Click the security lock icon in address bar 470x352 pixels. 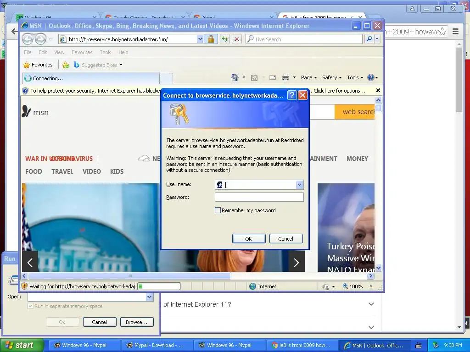pos(211,39)
